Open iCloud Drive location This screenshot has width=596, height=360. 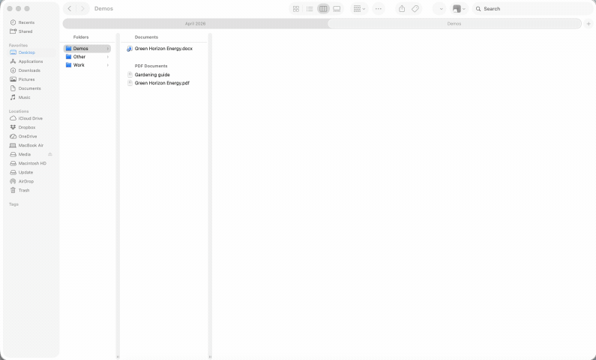[31, 118]
